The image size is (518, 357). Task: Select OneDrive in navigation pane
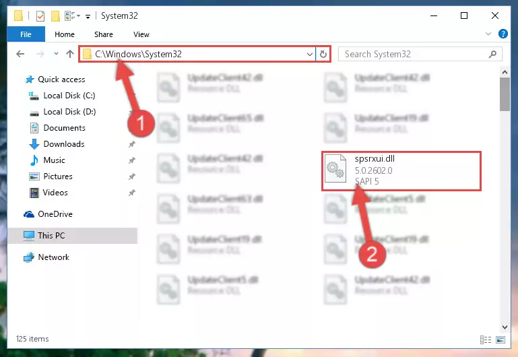[48, 214]
